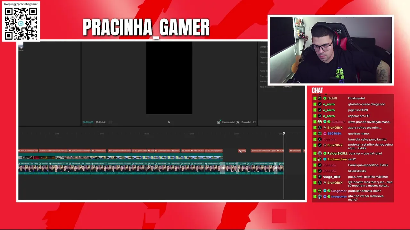Click the verified badge beside iSchill
The width and height of the screenshot is (410, 230).
325,98
